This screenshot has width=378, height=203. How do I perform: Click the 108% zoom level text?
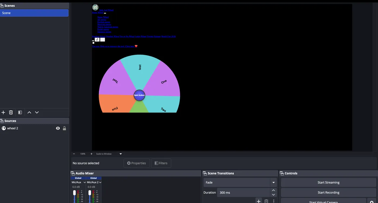click(83, 154)
